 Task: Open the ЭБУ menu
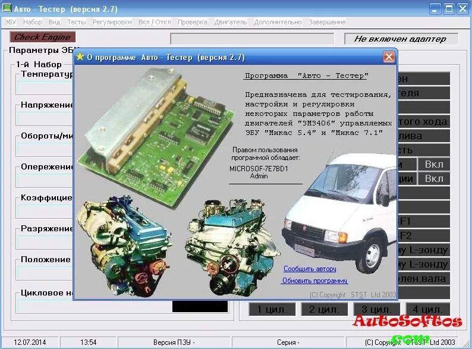coord(10,22)
